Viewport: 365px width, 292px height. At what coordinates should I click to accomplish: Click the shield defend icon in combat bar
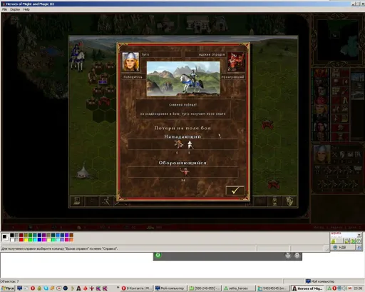(289, 201)
